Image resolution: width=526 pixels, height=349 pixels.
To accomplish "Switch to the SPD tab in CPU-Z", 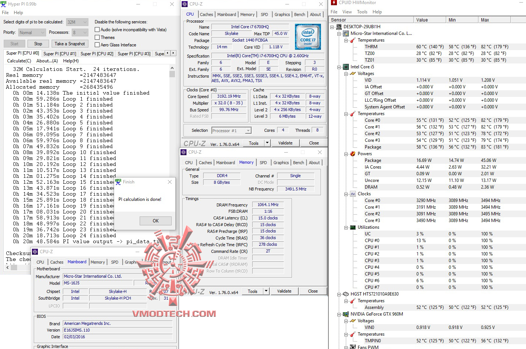I will tap(264, 14).
